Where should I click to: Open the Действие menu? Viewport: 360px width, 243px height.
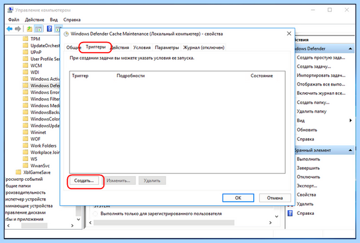click(x=34, y=20)
